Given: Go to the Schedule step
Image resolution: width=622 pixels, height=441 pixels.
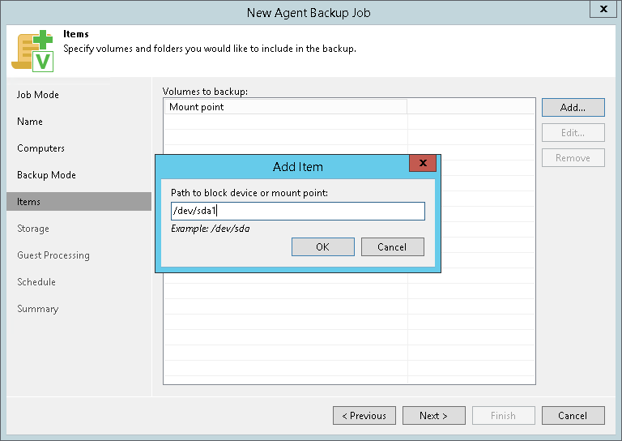Looking at the screenshot, I should click(x=36, y=282).
